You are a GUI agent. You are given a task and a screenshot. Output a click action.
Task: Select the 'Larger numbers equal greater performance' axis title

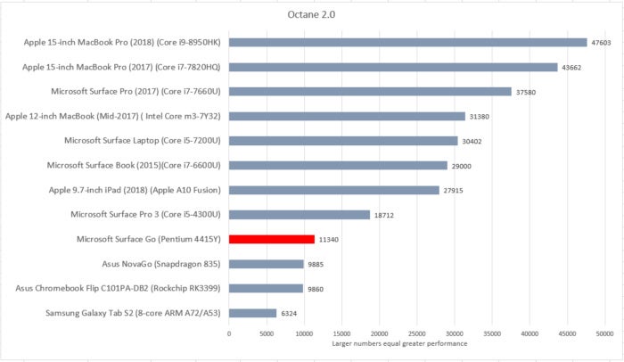(399, 343)
